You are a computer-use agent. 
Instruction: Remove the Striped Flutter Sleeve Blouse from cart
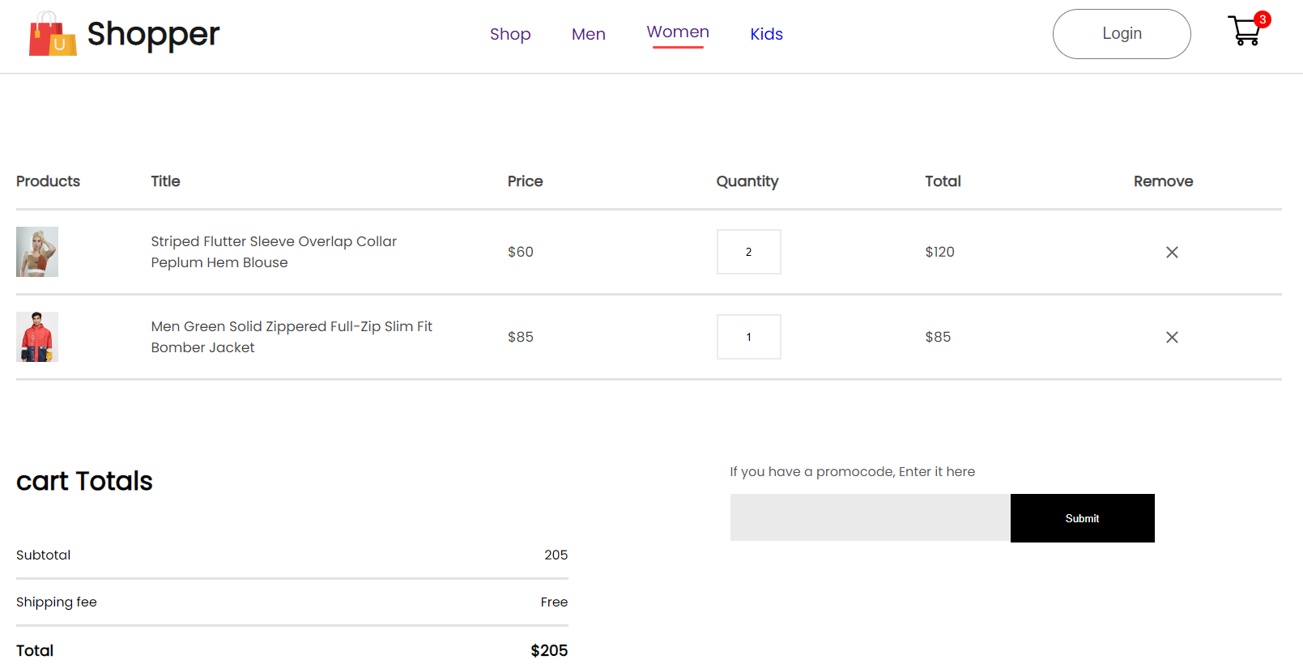tap(1171, 253)
